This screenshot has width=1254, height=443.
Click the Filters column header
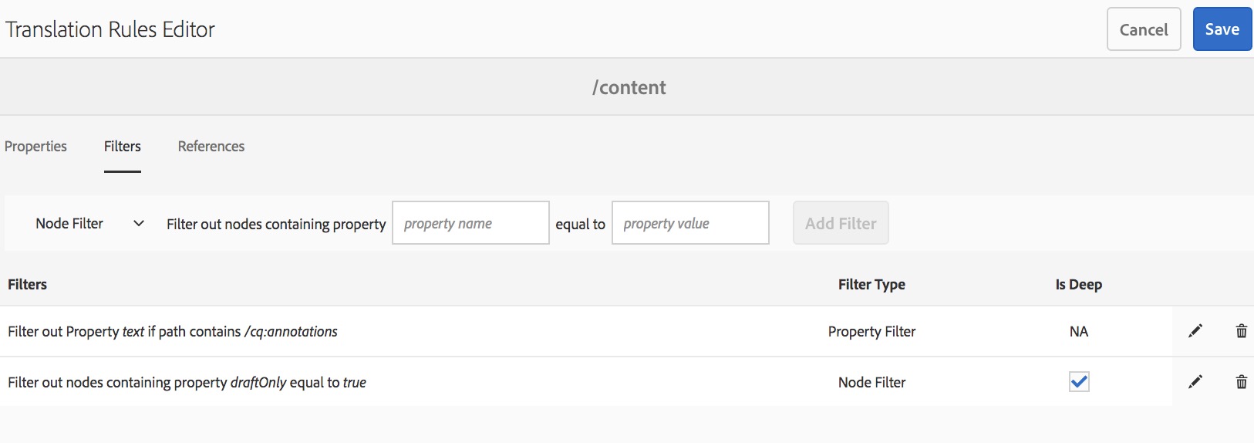28,284
